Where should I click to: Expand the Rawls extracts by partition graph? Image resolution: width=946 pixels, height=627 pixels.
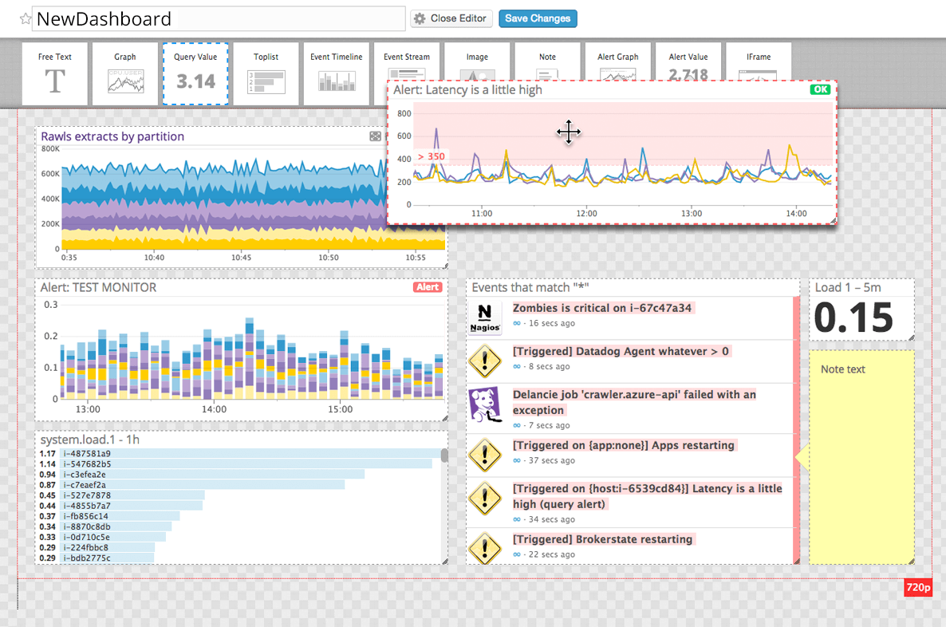click(375, 136)
